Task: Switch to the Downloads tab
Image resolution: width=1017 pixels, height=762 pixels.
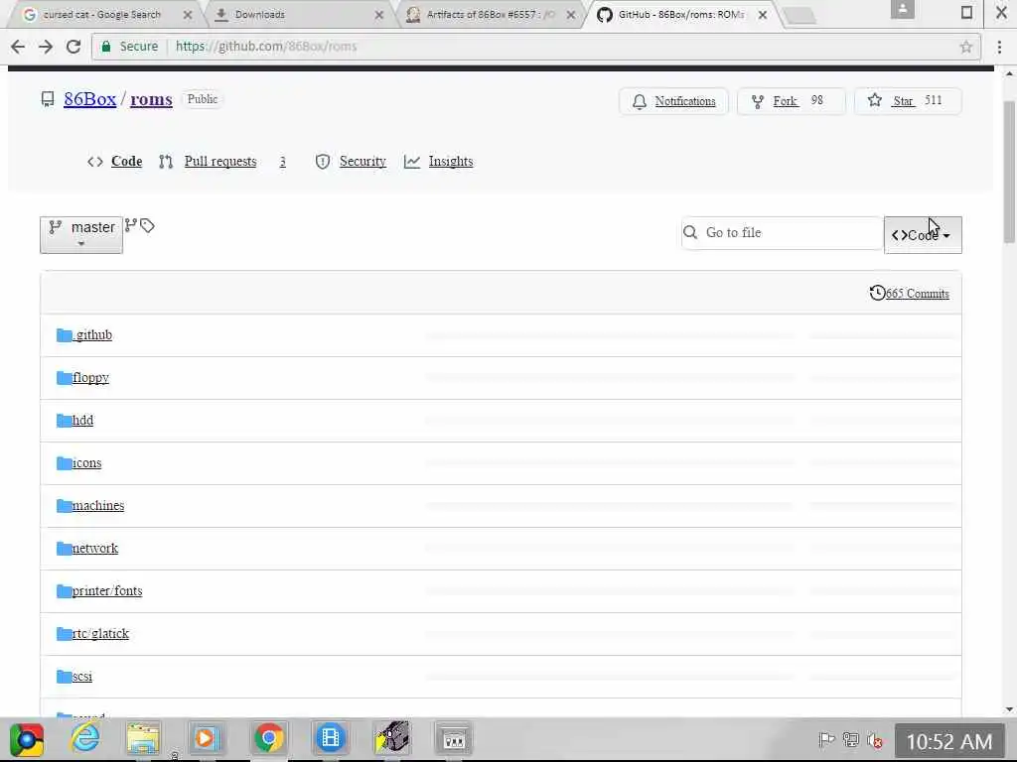Action: click(259, 14)
